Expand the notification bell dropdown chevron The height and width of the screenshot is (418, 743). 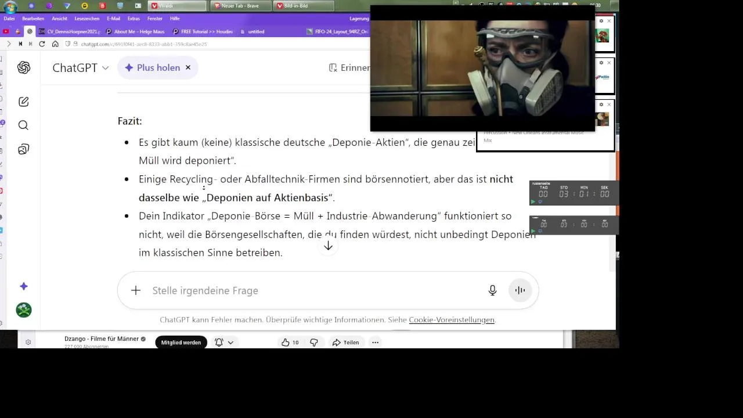[x=230, y=343]
